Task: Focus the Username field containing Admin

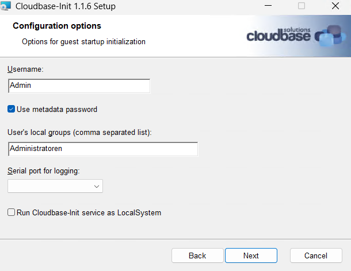Action: [x=79, y=86]
